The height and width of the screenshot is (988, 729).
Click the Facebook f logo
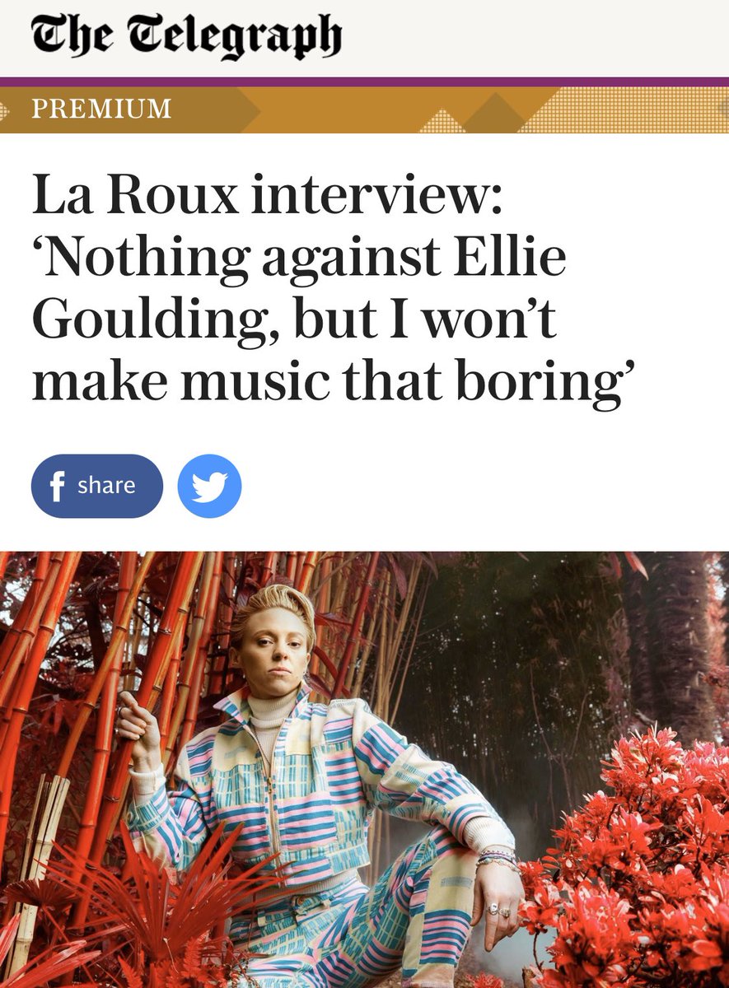click(x=57, y=487)
